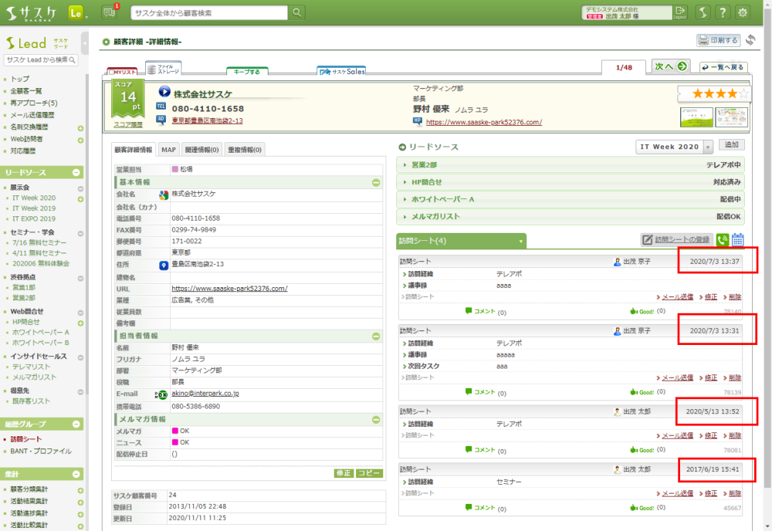Collapse the 担当者情報 section
Screen dimensions: 772x531
pos(375,337)
